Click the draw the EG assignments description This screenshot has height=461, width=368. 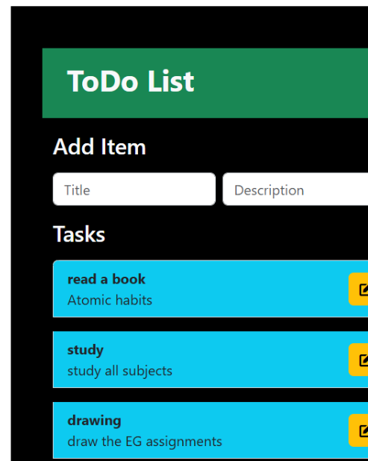(x=145, y=442)
